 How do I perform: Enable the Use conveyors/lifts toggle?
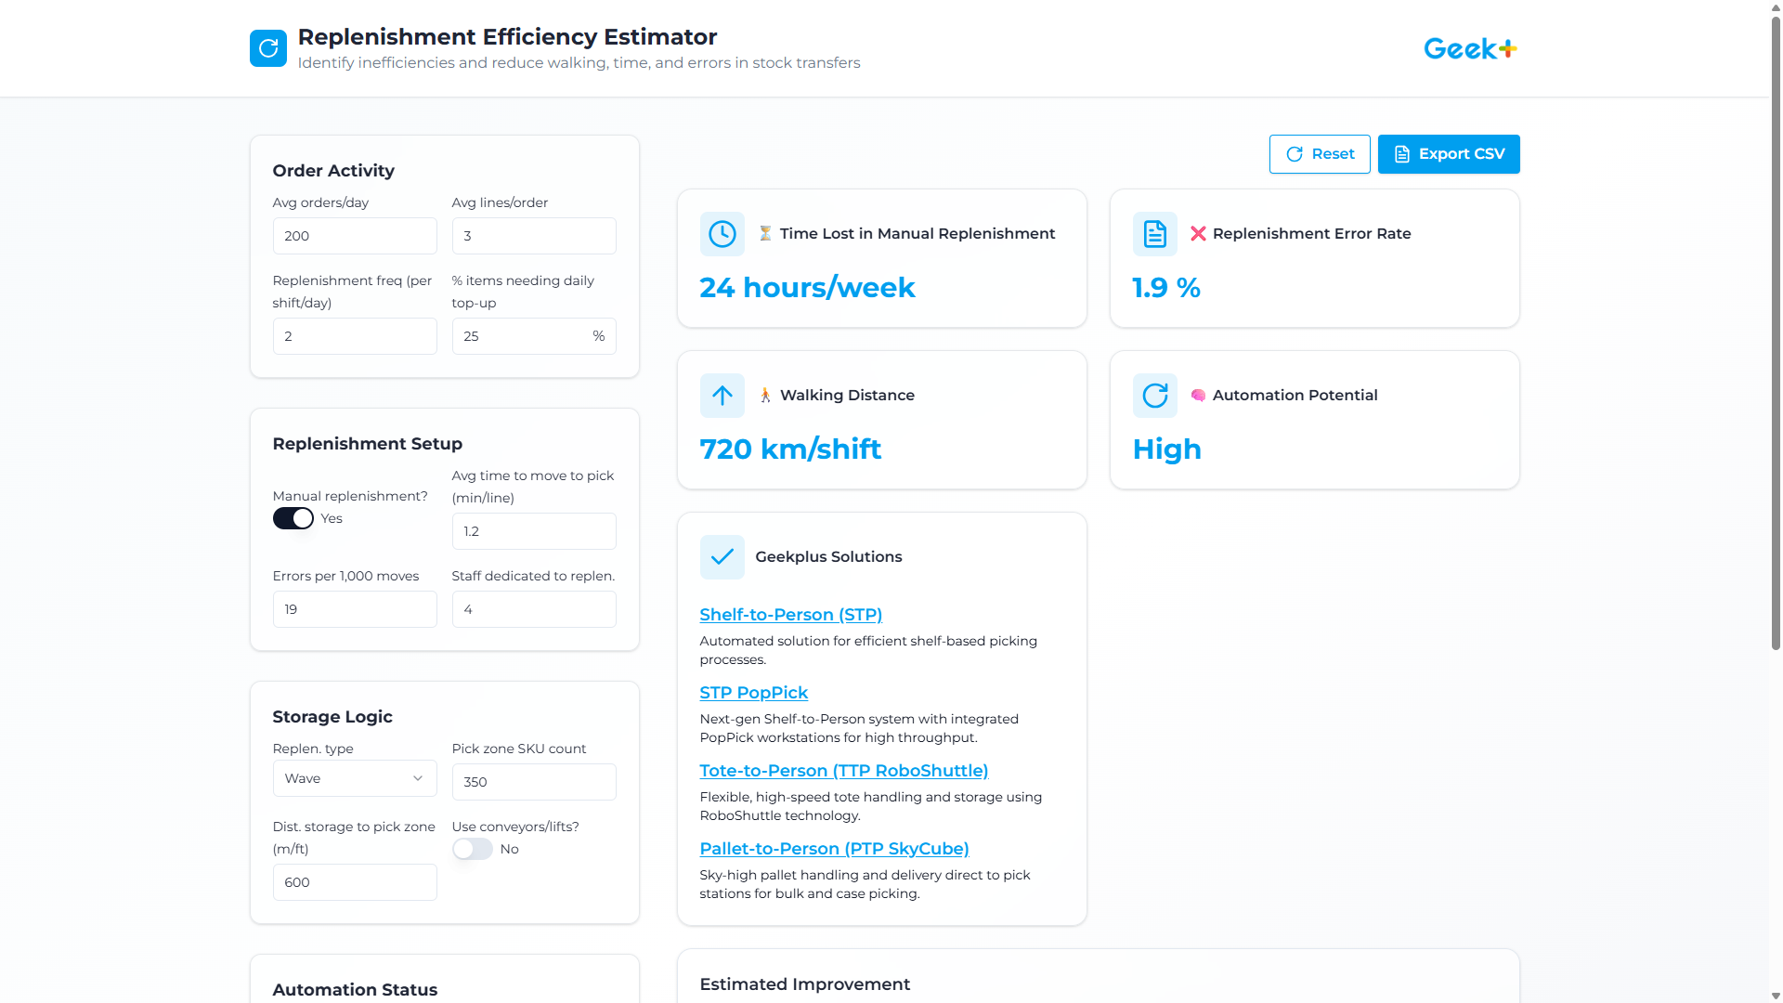[x=472, y=849]
